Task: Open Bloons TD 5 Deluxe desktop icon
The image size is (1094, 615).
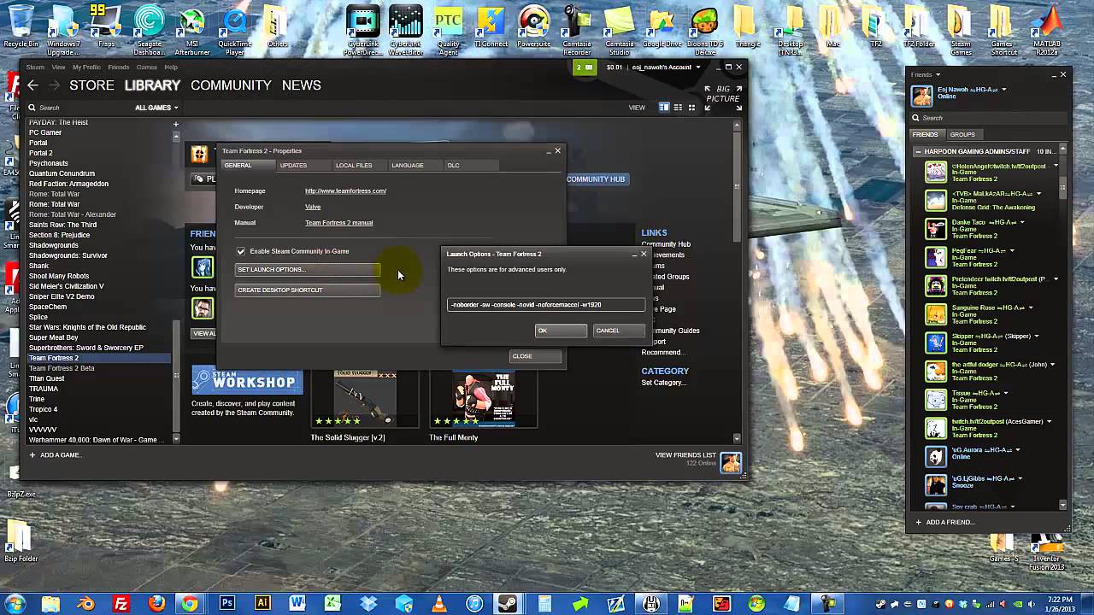Action: click(x=705, y=30)
